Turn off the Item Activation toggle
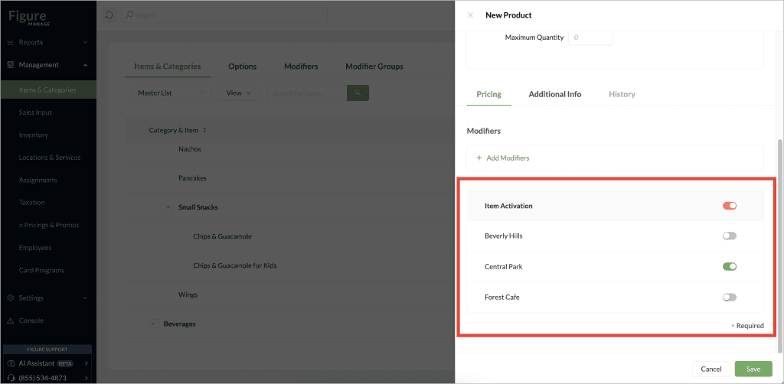The height and width of the screenshot is (384, 784). tap(730, 206)
